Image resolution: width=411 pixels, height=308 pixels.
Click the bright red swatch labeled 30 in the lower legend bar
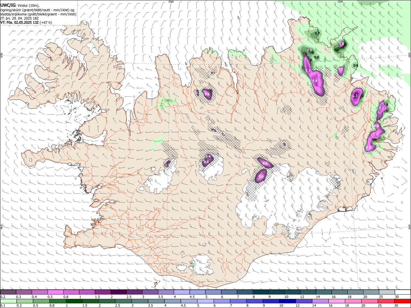402,301
